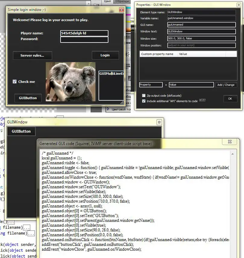Click the Window position field
Image resolution: width=244 pixels, height=258 pixels.
(202, 45)
